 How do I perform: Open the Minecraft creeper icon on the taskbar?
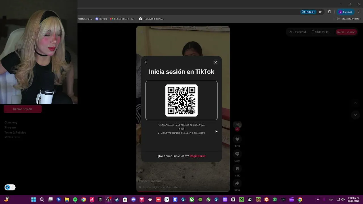point(242,200)
